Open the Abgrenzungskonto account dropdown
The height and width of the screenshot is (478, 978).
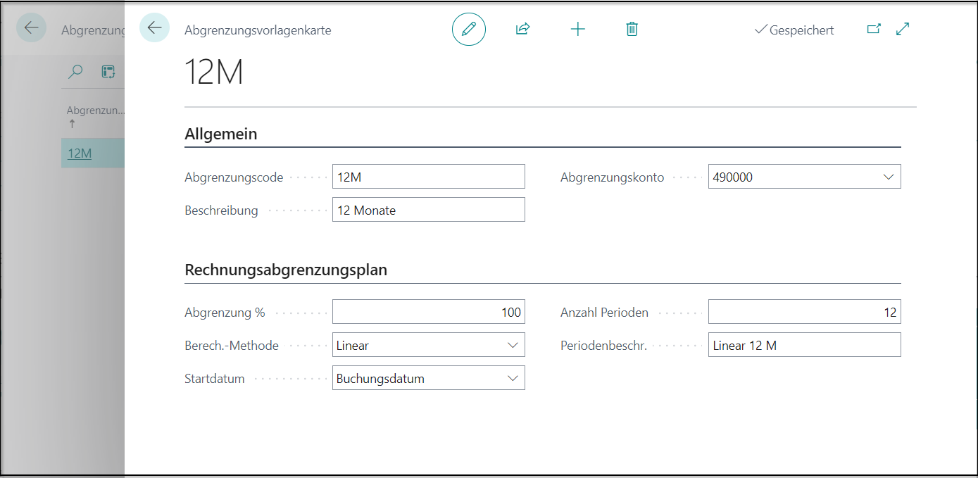[x=889, y=176]
